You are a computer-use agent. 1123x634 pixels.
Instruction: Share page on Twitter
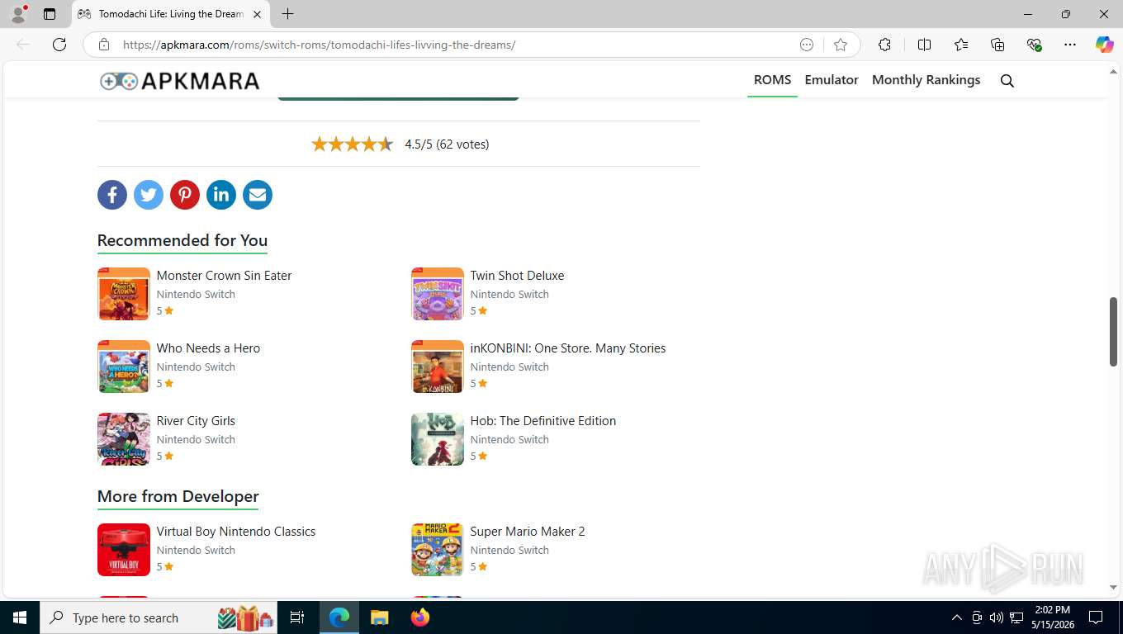click(x=149, y=195)
